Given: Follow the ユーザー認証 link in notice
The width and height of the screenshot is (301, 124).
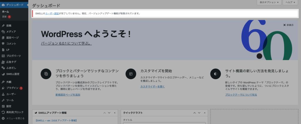Looking at the screenshot, I should [52, 14].
